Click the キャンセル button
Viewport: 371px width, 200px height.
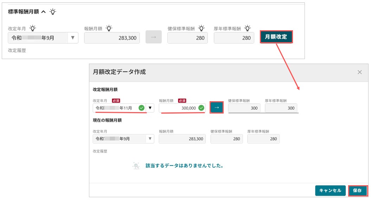coord(330,191)
